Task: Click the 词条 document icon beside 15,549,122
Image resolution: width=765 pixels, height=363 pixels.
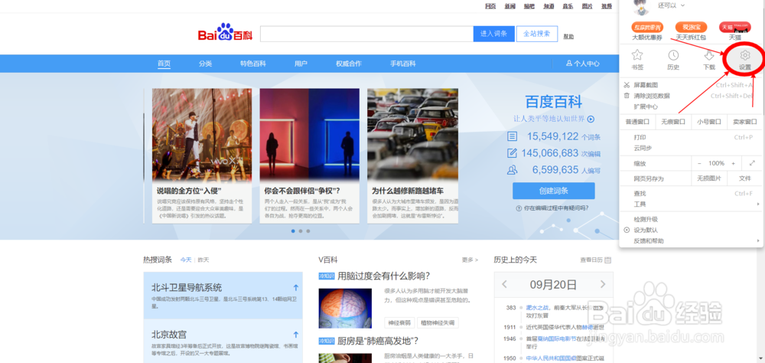Action: pyautogui.click(x=513, y=136)
